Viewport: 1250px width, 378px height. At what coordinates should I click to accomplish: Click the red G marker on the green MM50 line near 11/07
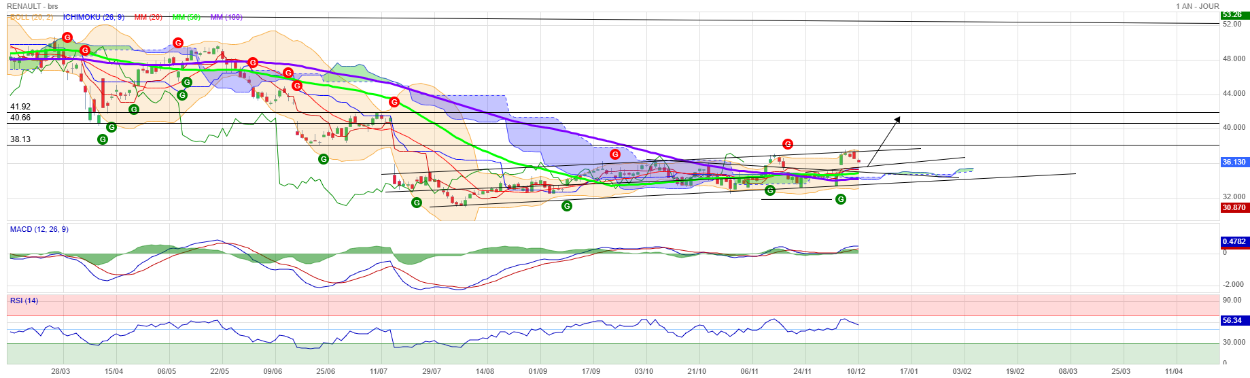coord(394,102)
